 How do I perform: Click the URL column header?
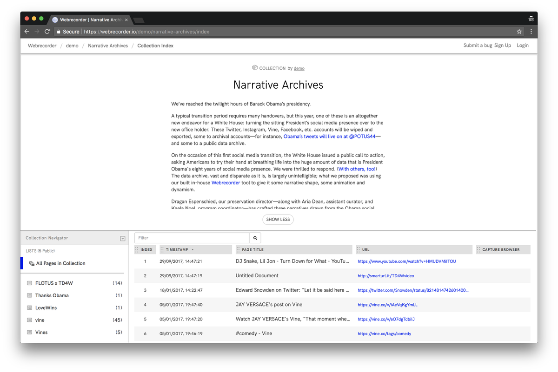(414, 249)
